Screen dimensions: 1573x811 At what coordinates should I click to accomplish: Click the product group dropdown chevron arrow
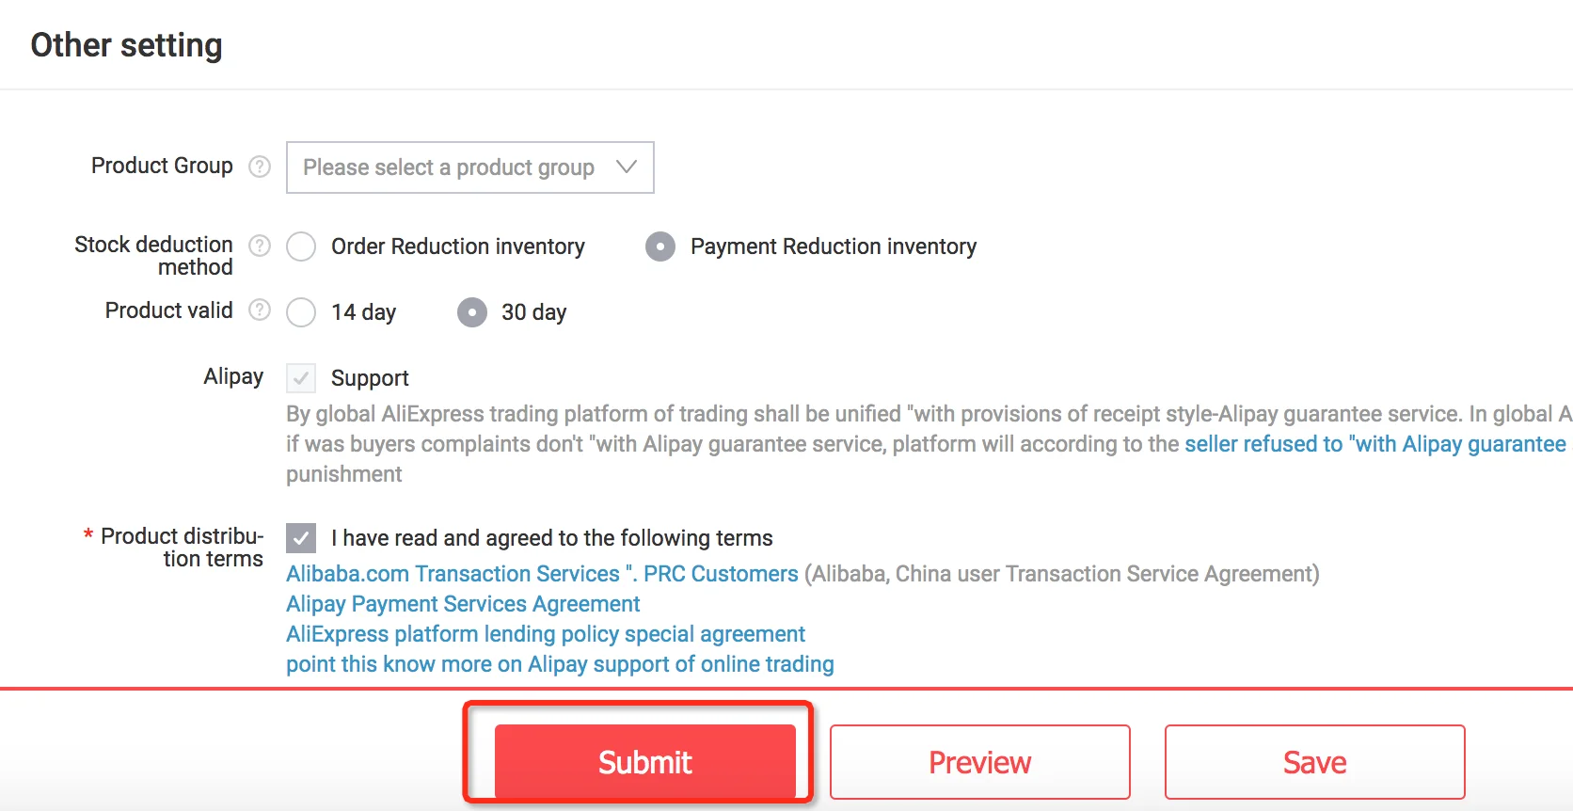[627, 167]
